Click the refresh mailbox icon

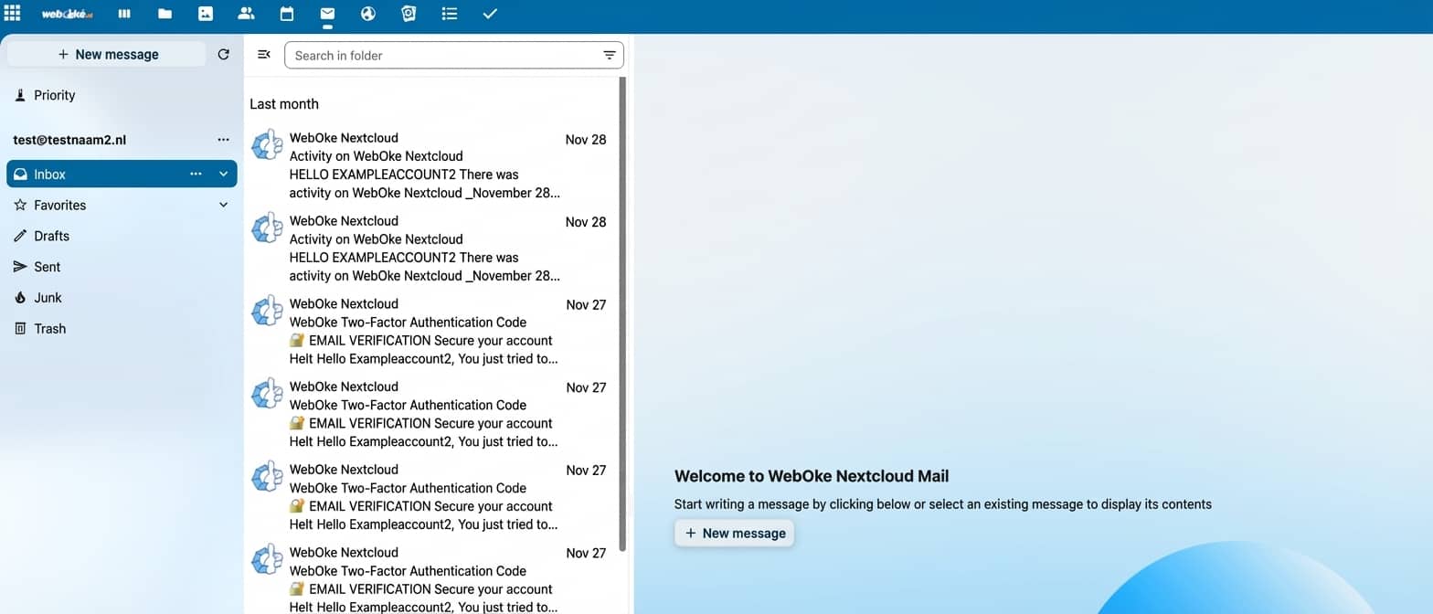click(224, 55)
